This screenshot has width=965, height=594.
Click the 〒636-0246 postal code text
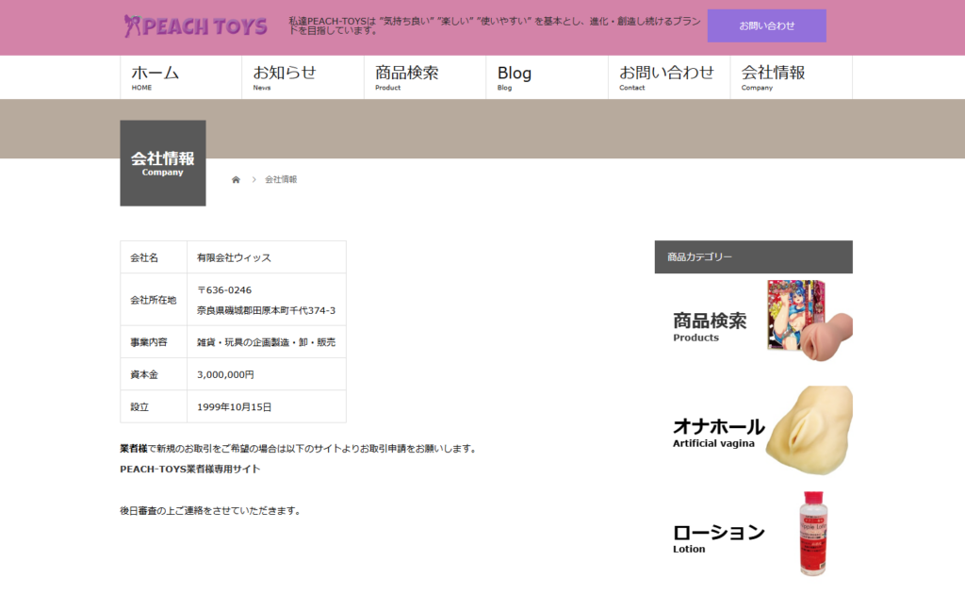click(x=224, y=289)
